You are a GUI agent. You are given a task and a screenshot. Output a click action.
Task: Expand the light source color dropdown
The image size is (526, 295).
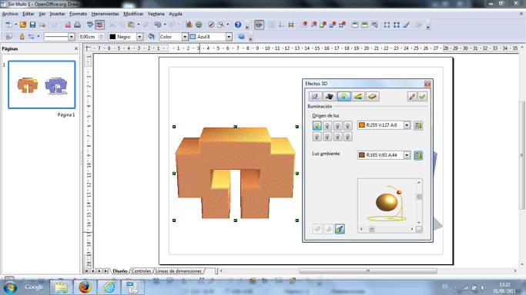(407, 125)
